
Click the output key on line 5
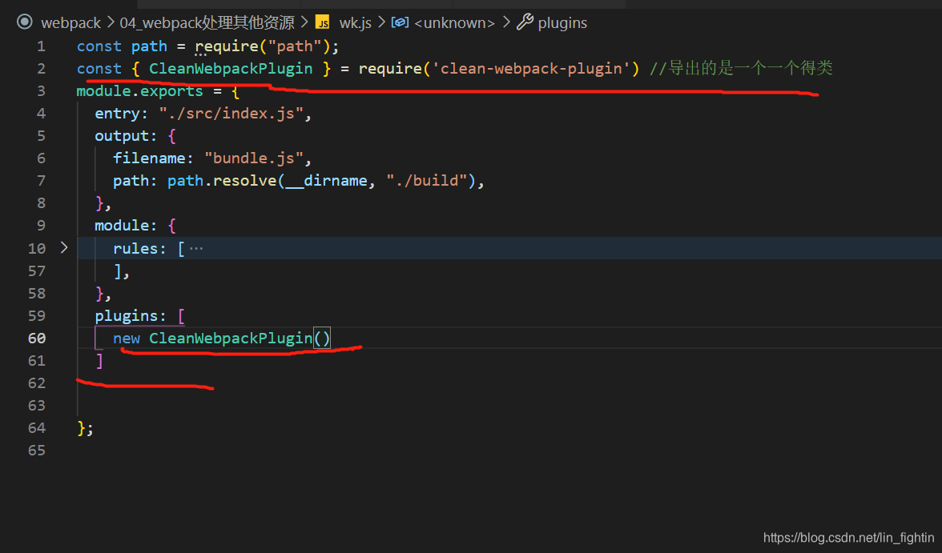coord(122,136)
